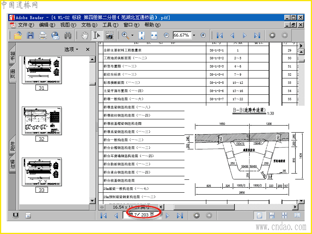Toggle navigation pane icon bottom left
This screenshot has height=234, width=312.
(16, 215)
